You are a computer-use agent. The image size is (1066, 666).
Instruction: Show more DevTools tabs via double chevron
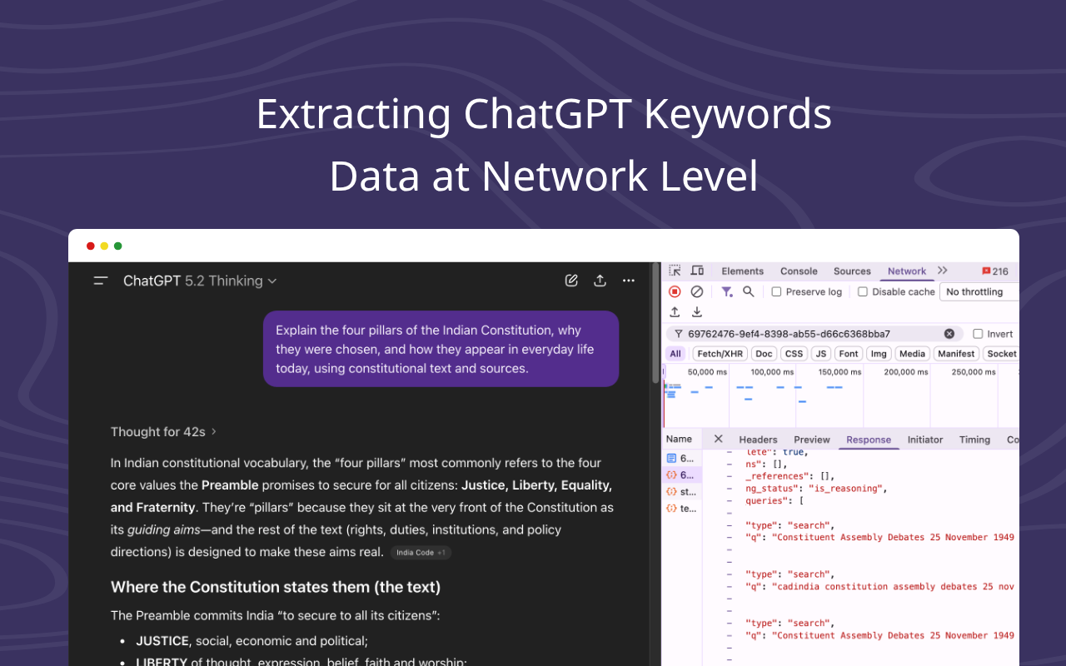[943, 271]
